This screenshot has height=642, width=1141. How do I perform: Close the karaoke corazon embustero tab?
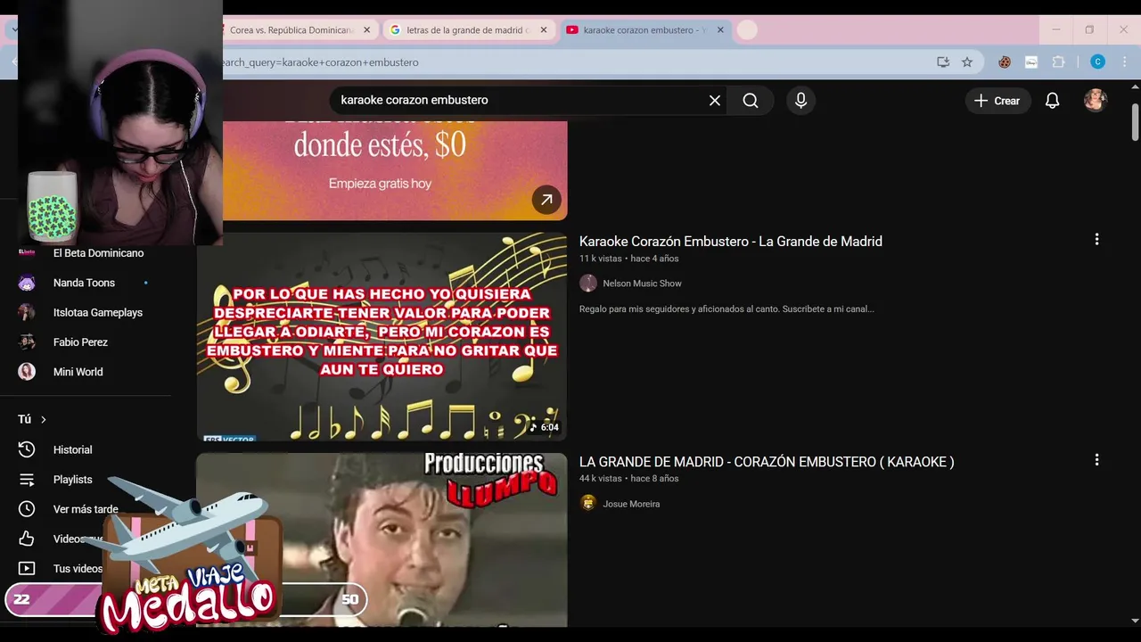pyautogui.click(x=720, y=30)
